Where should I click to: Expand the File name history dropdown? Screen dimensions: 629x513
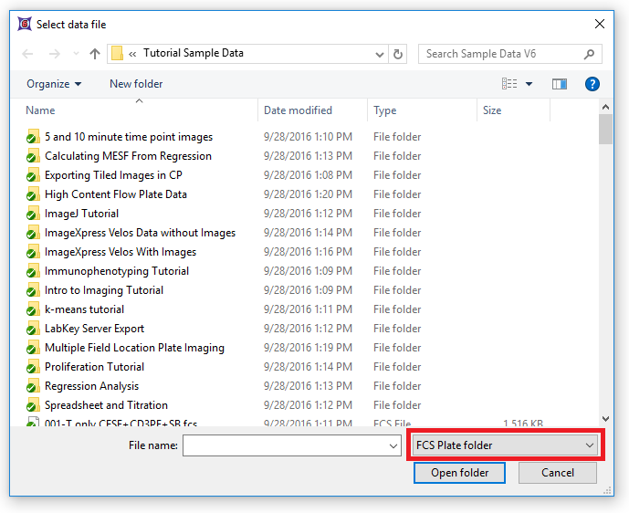[x=393, y=445]
